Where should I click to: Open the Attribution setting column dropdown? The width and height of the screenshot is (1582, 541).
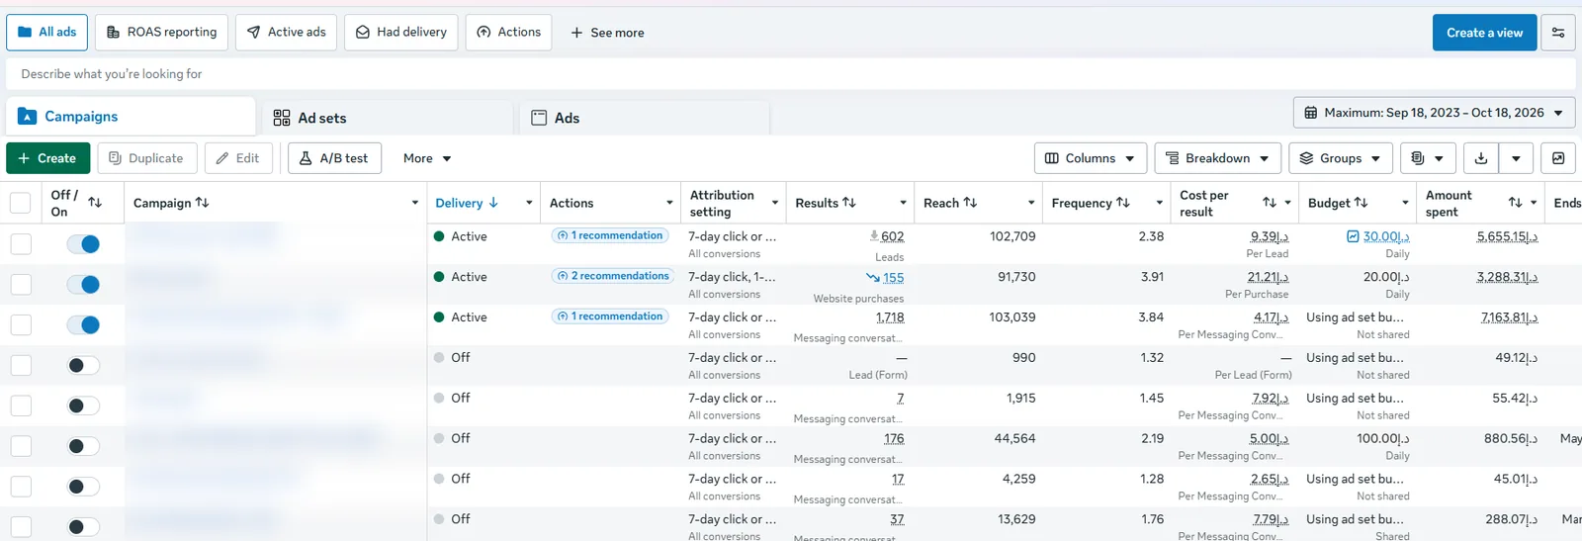pyautogui.click(x=774, y=203)
